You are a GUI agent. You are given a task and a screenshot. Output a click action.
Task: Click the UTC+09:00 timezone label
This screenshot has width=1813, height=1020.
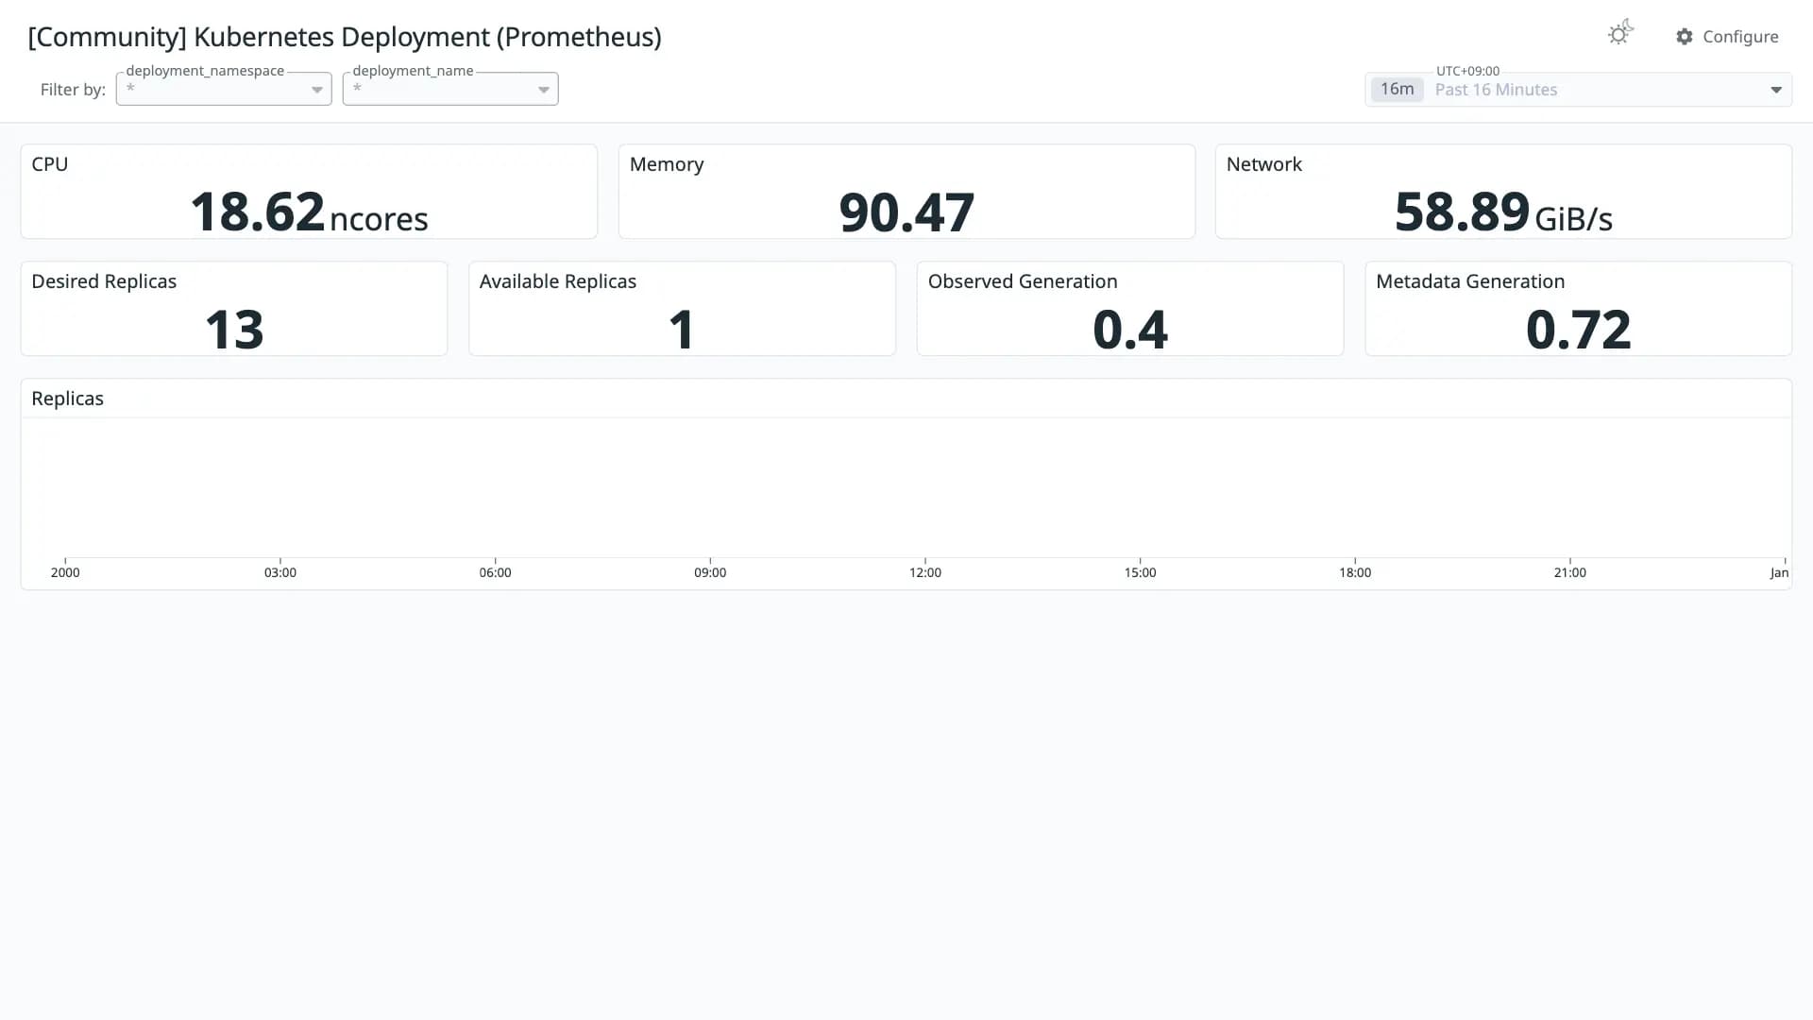[1467, 71]
